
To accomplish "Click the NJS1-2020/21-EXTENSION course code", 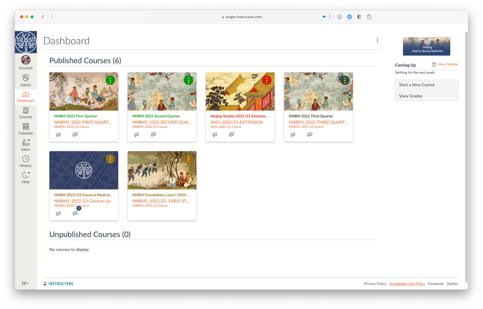I will [x=237, y=122].
